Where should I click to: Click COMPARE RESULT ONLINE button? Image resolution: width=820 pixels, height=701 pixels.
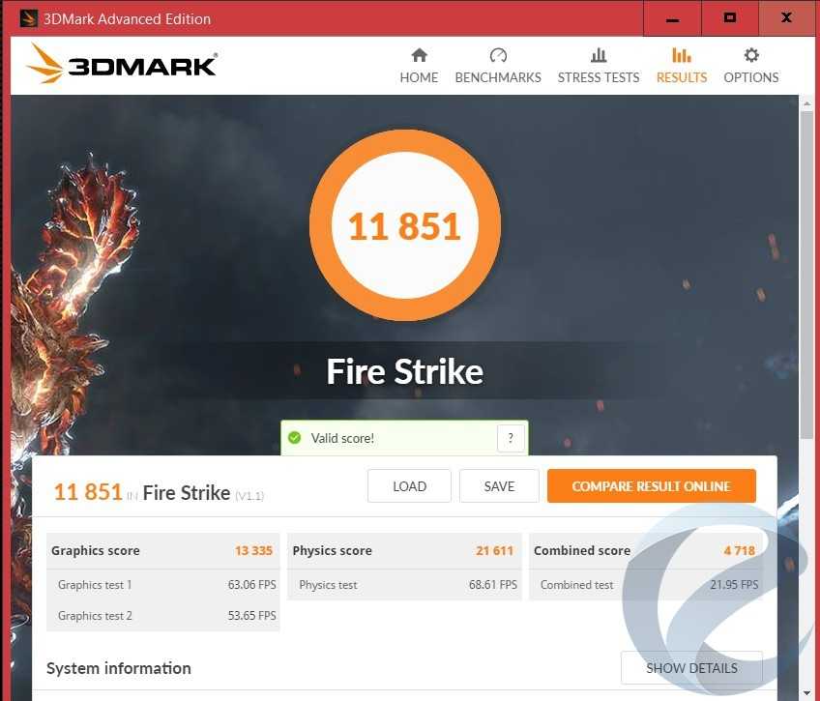click(651, 486)
